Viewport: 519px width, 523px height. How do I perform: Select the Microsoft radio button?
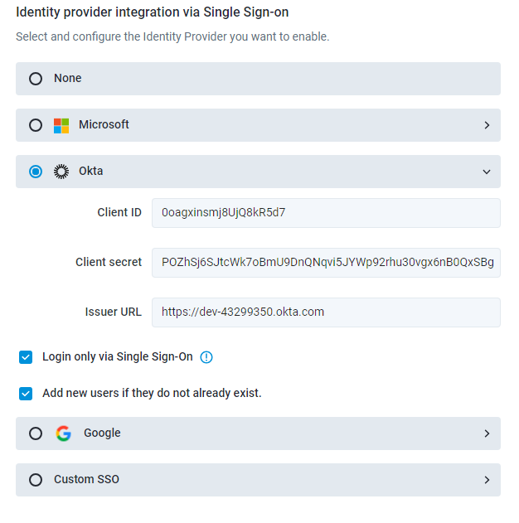(36, 125)
